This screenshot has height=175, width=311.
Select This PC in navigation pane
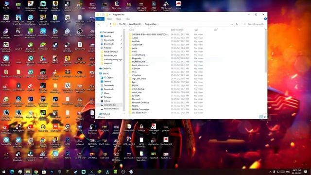106,73
